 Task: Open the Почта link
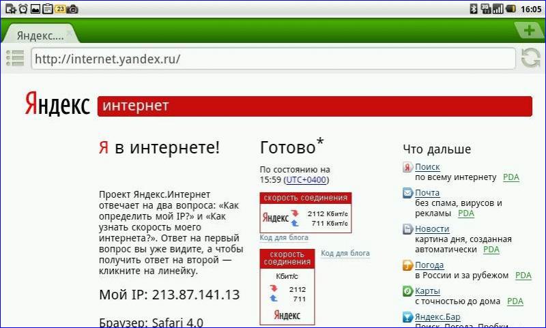pyautogui.click(x=427, y=193)
